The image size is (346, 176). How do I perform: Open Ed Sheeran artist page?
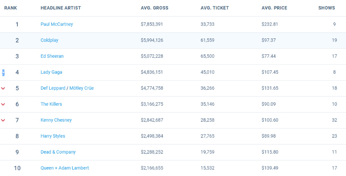point(52,56)
